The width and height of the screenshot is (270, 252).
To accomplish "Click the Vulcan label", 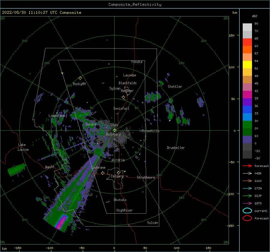I will (x=153, y=223).
